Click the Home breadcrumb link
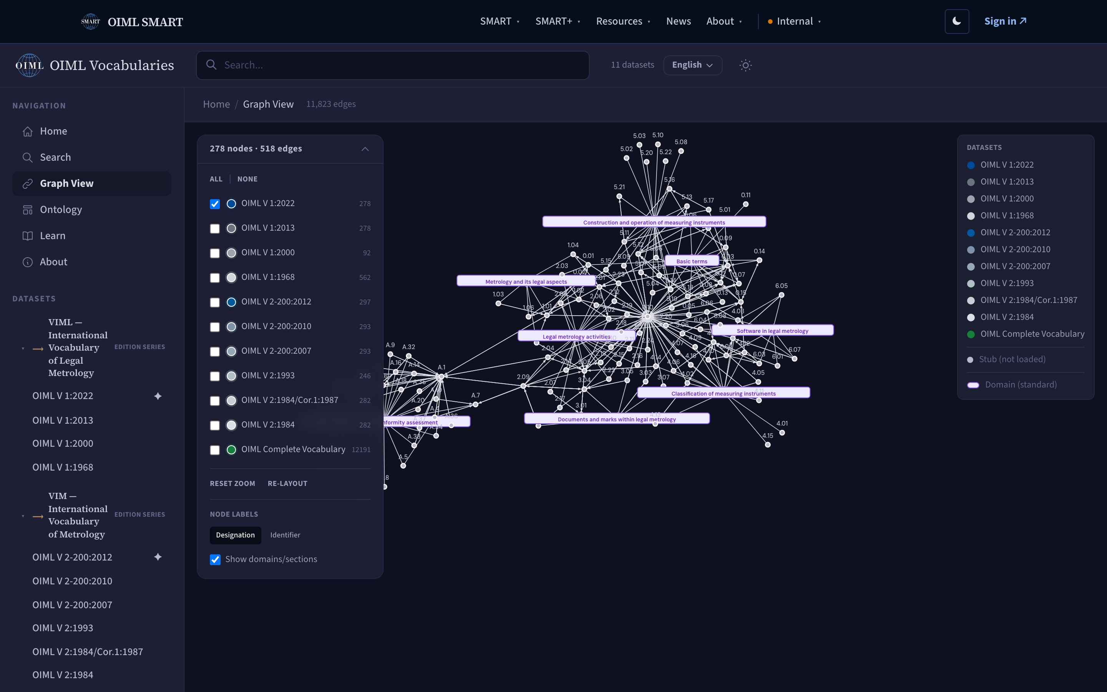Screen dimensions: 1107x692 coord(216,104)
